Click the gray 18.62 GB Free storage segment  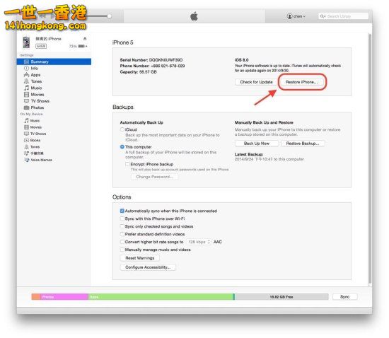tap(281, 297)
